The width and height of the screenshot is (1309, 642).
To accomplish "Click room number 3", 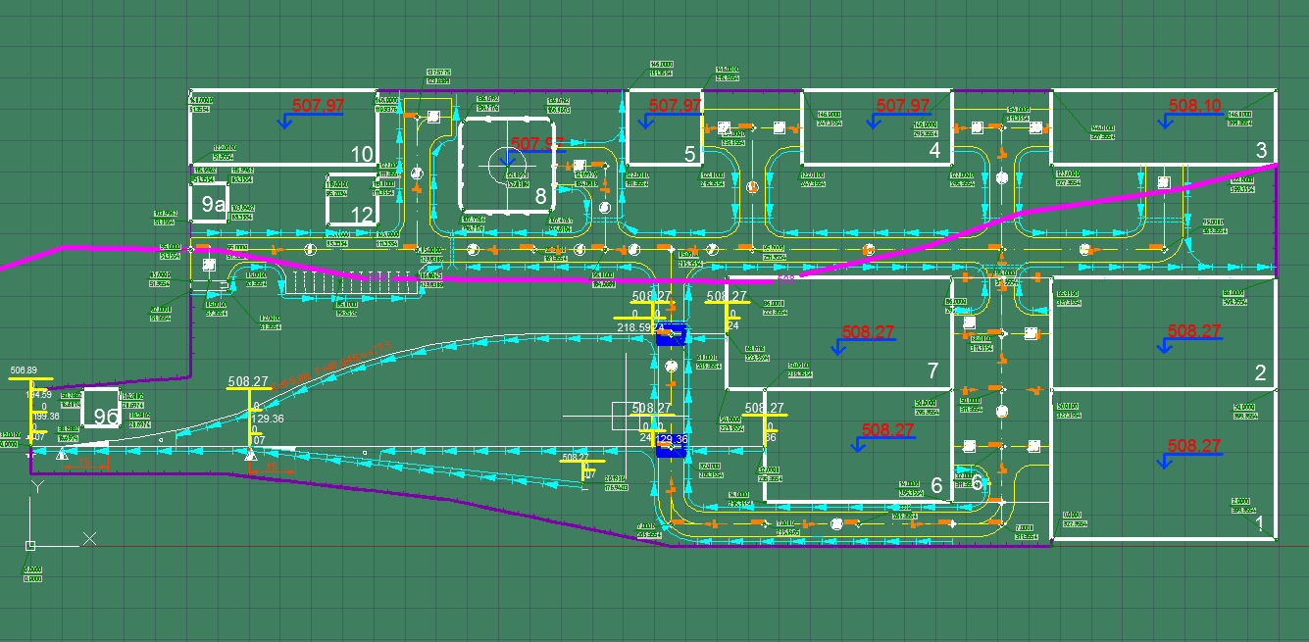I will [x=1262, y=150].
